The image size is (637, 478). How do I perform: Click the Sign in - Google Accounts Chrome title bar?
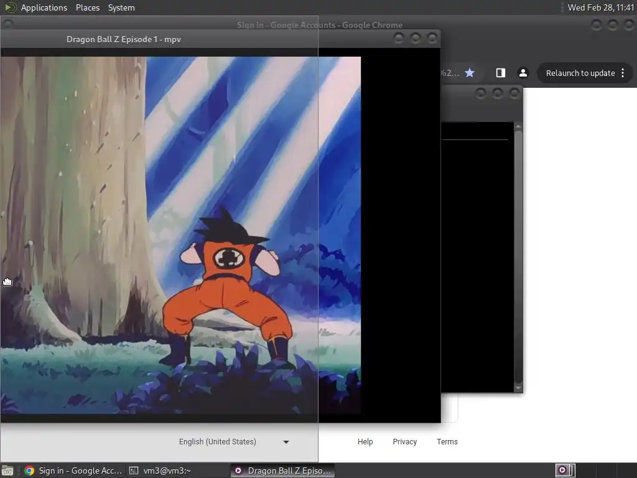[x=320, y=25]
